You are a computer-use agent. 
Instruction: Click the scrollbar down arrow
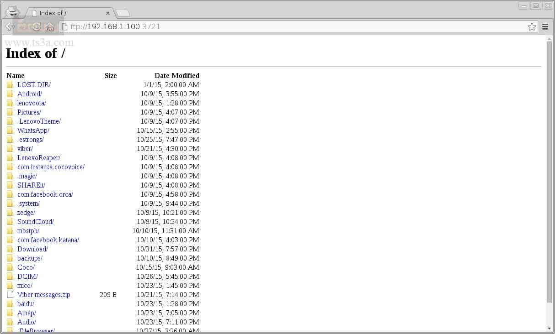pos(549,329)
